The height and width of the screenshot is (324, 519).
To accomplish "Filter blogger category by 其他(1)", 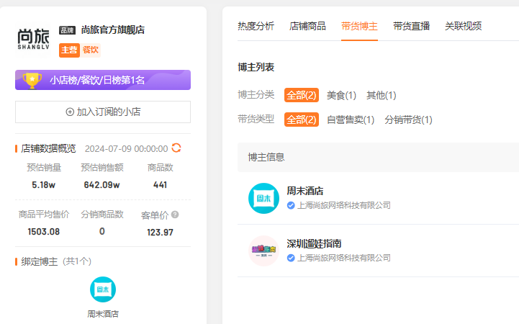I will pos(381,95).
